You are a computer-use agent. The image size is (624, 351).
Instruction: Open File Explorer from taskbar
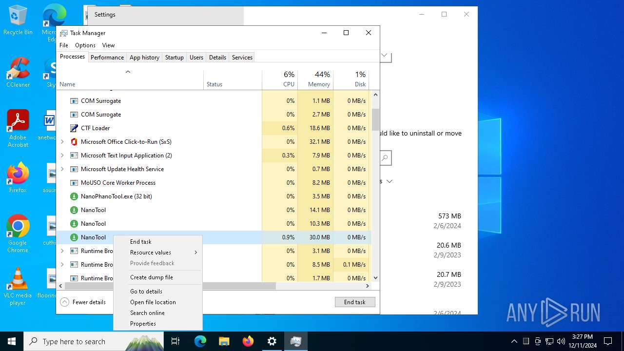point(224,341)
